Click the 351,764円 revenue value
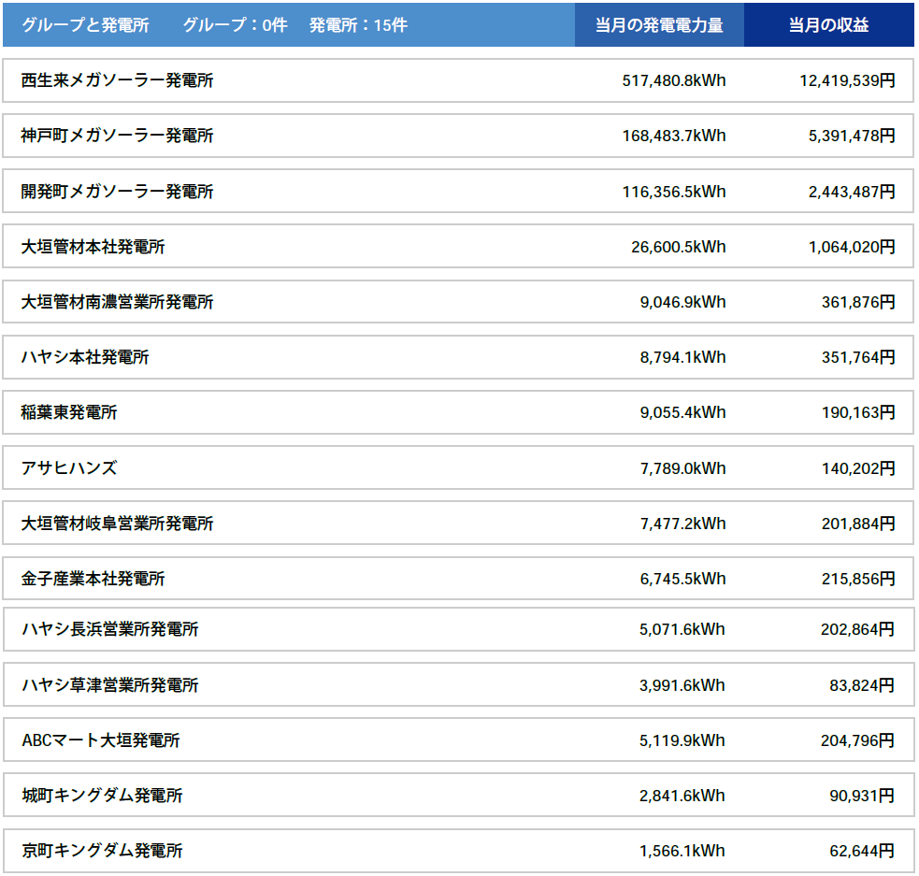This screenshot has height=876, width=919. (858, 357)
